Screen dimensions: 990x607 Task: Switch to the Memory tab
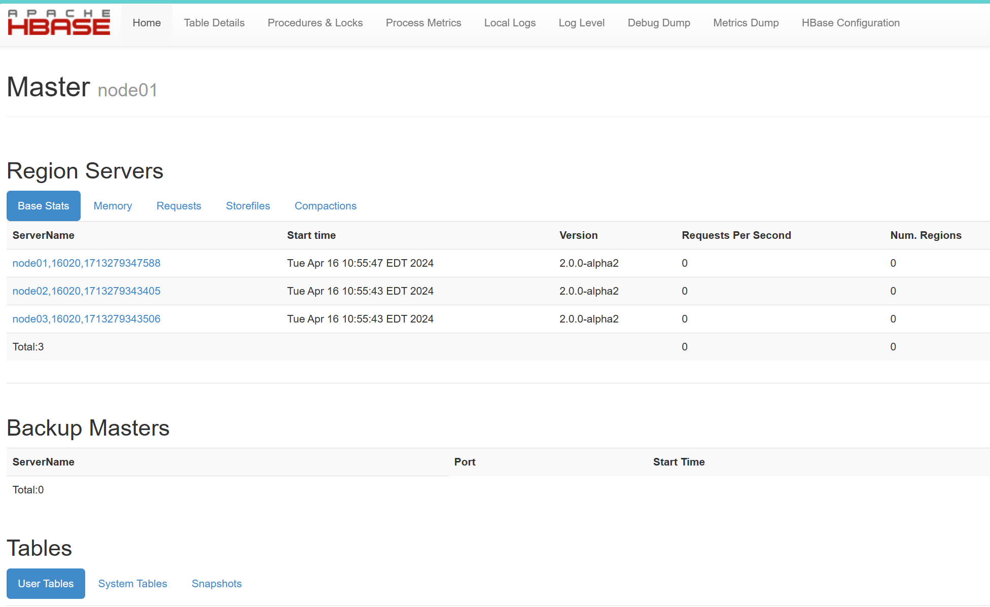[x=113, y=206]
